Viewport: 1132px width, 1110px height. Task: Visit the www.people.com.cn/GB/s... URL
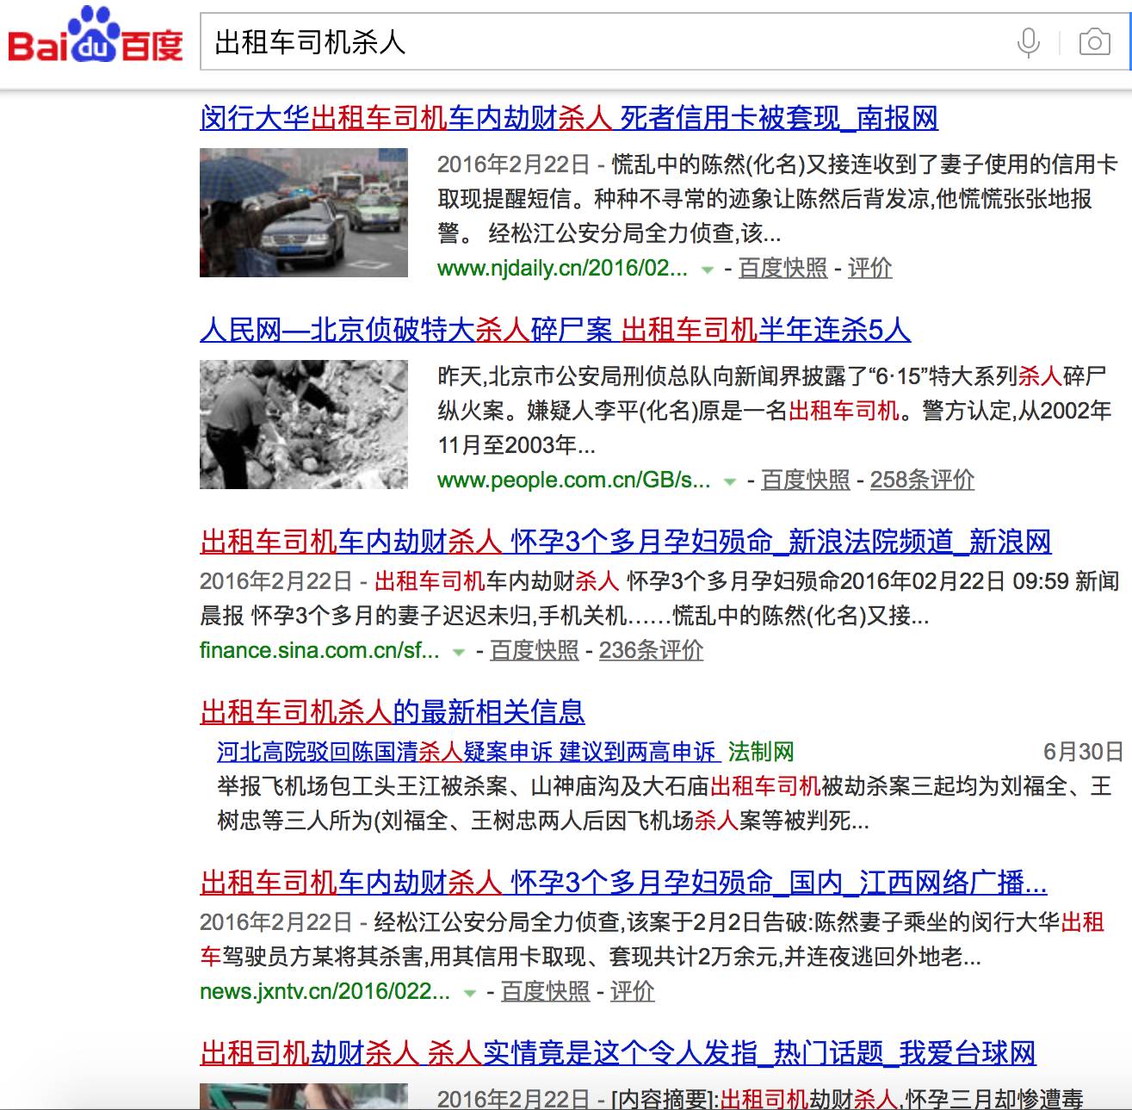[574, 481]
